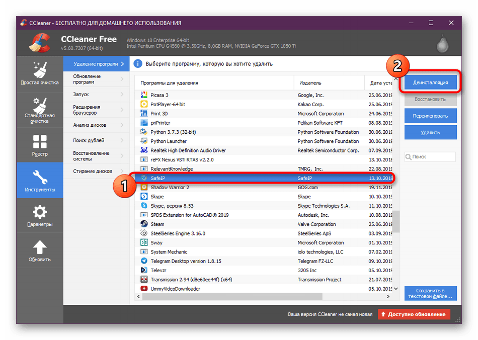
Task: Click the Picasa 3 program icon
Action: (144, 95)
